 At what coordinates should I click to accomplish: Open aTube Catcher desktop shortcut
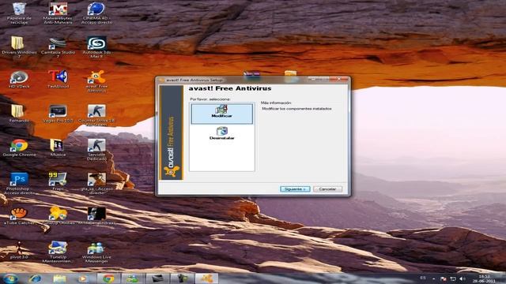click(19, 216)
